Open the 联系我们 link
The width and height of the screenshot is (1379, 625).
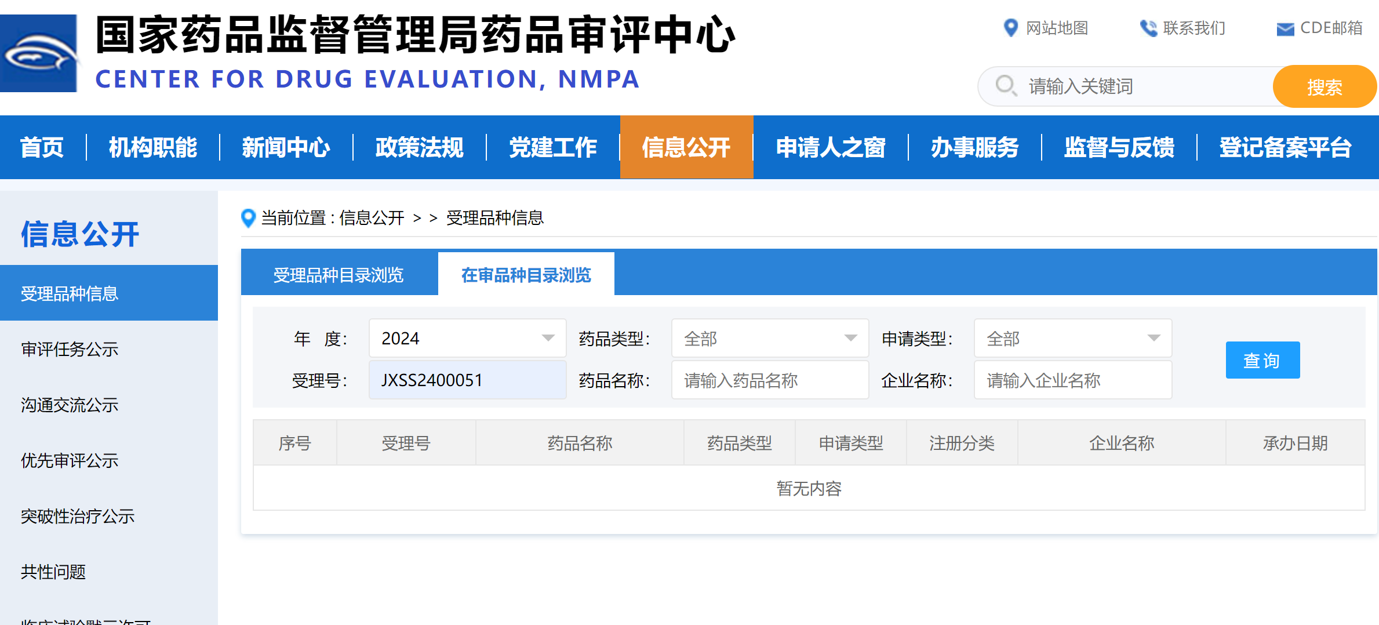point(1194,28)
